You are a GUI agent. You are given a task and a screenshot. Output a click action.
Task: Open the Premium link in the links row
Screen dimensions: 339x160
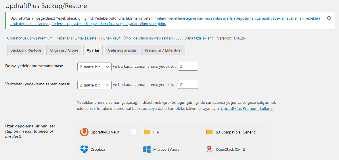(45, 38)
